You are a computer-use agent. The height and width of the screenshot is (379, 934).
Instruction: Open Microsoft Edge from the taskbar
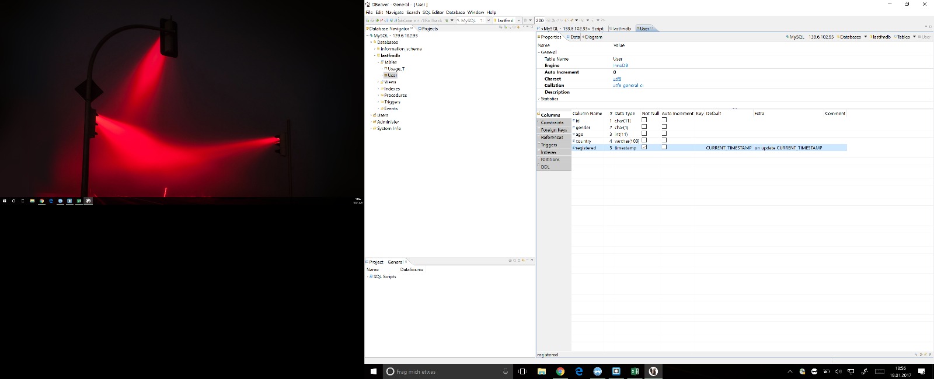click(x=578, y=371)
